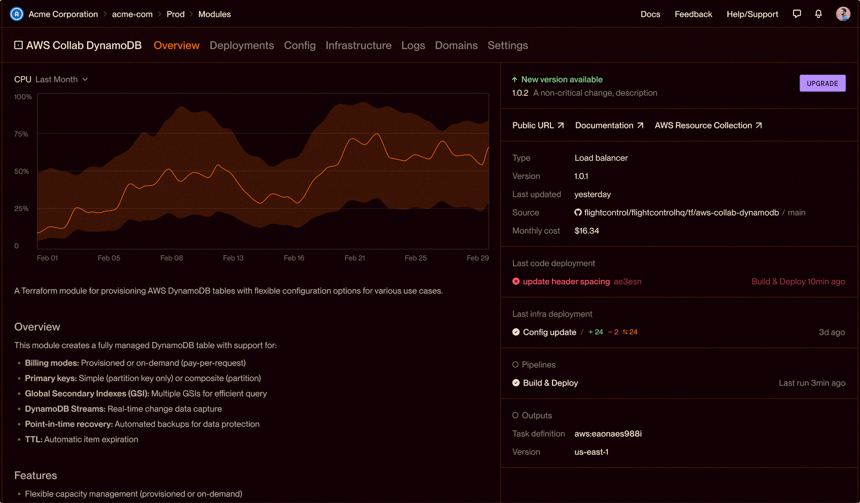Viewport: 860px width, 503px height.
Task: Click the us-east-1 output value
Action: point(591,452)
